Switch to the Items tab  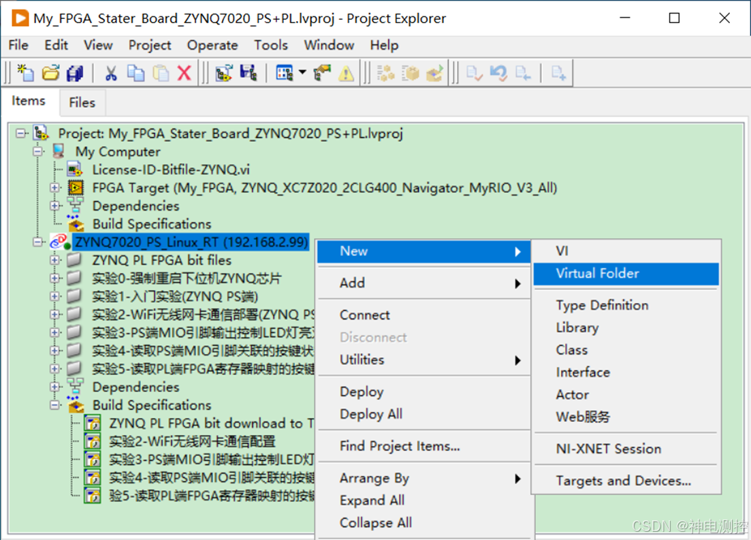29,101
